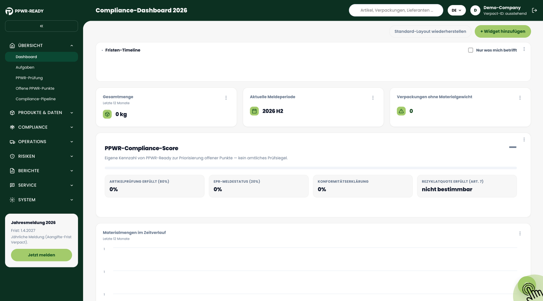Collapse the Übersicht section chevron
Screen dimensions: 543x301
(72, 45)
